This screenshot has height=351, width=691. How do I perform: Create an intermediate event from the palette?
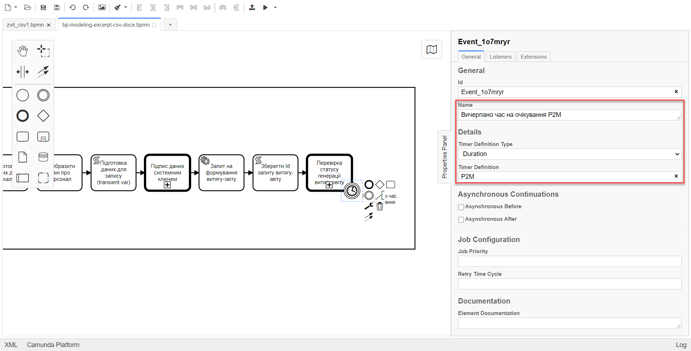point(43,95)
